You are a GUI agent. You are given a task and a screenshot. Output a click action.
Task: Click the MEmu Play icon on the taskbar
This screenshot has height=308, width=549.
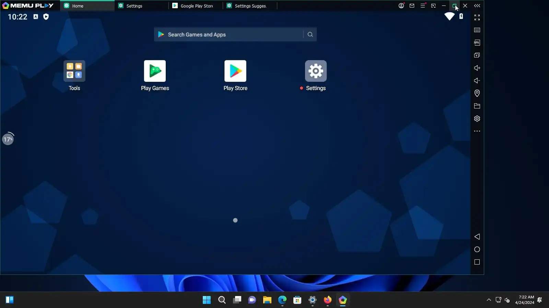pyautogui.click(x=343, y=300)
